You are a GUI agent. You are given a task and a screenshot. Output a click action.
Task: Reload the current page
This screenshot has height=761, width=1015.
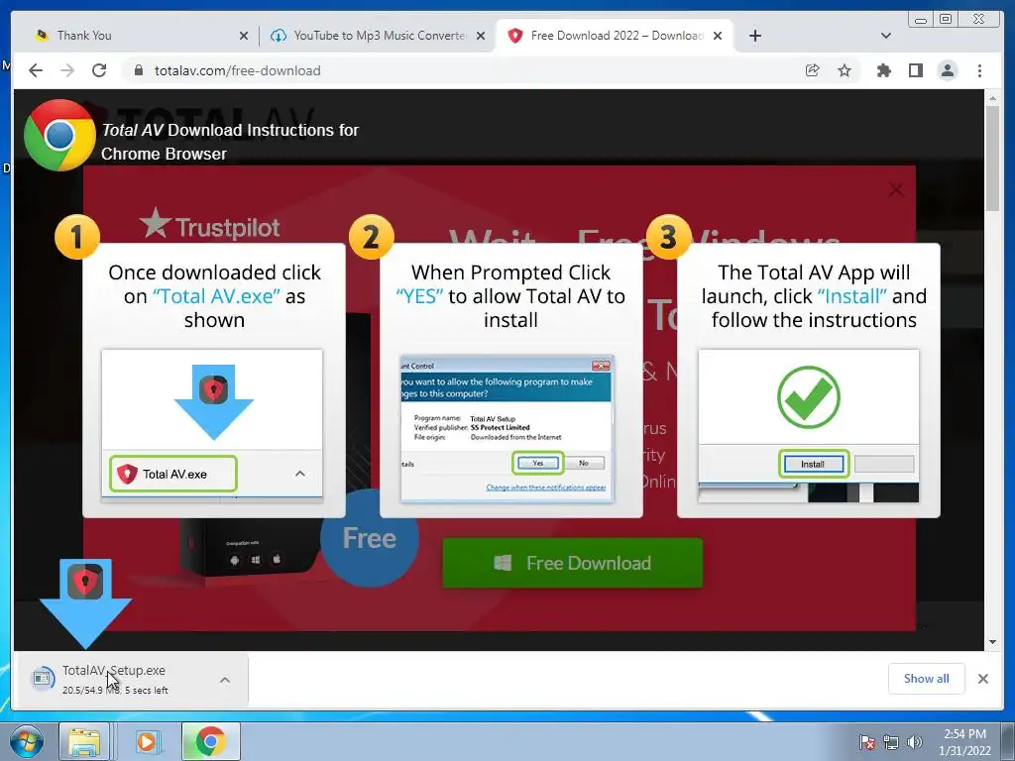(99, 70)
